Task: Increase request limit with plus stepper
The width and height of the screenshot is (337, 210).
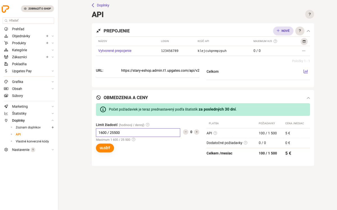Action: (x=197, y=132)
